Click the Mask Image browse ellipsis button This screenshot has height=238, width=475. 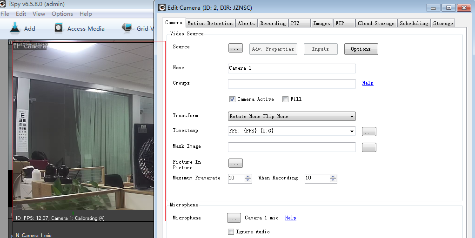click(x=369, y=147)
